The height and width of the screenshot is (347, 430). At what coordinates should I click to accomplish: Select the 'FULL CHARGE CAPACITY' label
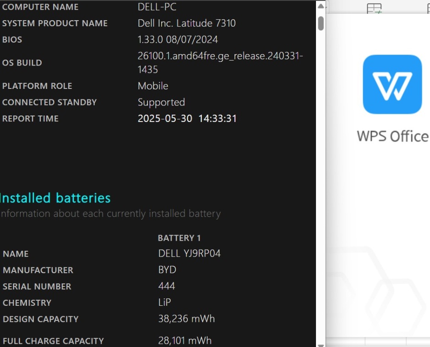point(53,341)
